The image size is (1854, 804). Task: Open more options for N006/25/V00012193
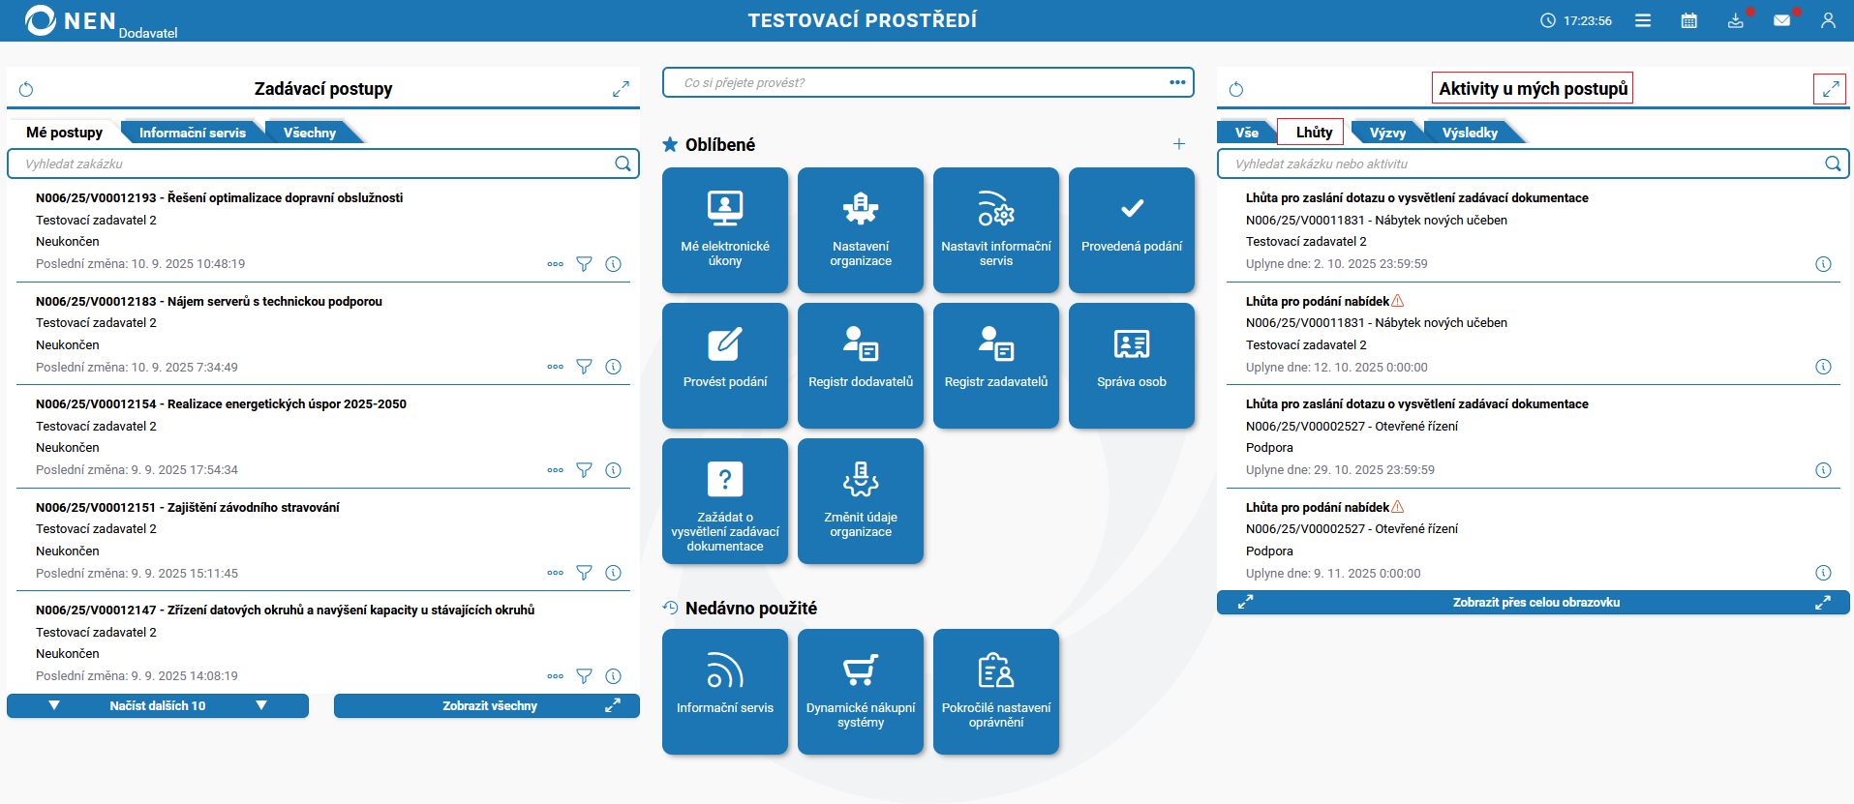click(555, 264)
